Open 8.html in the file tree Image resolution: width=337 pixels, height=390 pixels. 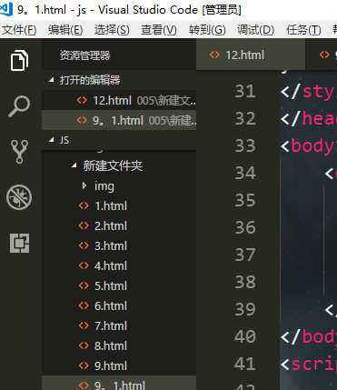(x=119, y=345)
